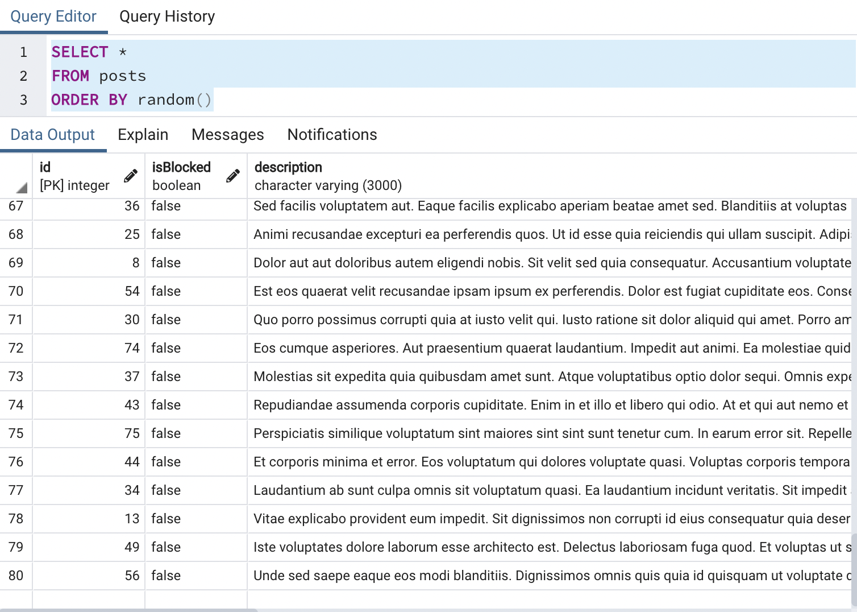Viewport: 857px width, 612px height.
Task: Click the select-all triangle in grid corner
Action: pyautogui.click(x=22, y=188)
